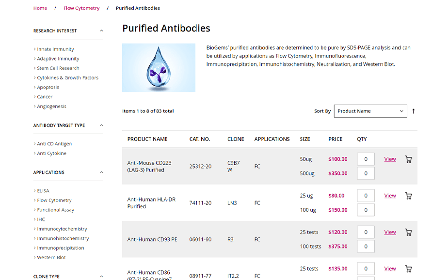
Task: Open the Sort By dropdown
Action: coord(370,111)
